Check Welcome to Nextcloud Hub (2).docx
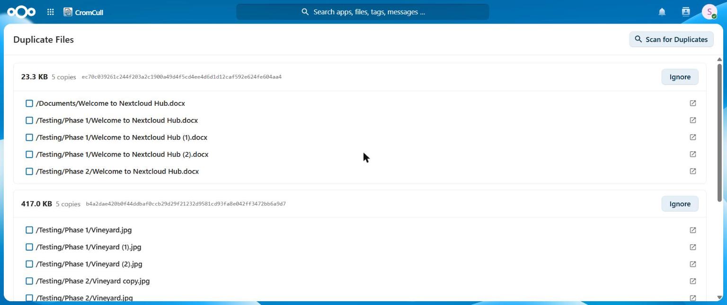This screenshot has width=727, height=305. [x=29, y=154]
